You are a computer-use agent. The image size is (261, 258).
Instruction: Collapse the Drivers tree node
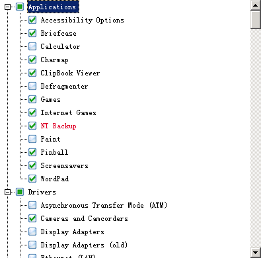pyautogui.click(x=7, y=193)
